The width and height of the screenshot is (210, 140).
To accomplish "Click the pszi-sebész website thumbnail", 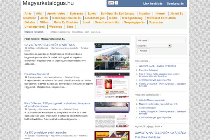I will point(112,115).
